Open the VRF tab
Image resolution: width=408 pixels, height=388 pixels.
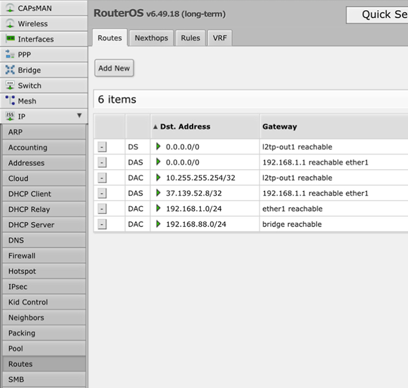[219, 38]
